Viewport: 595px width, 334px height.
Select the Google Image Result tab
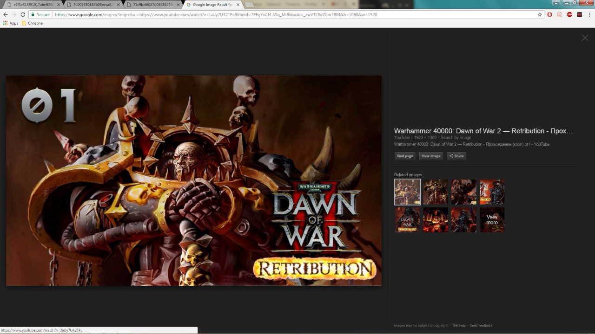212,5
